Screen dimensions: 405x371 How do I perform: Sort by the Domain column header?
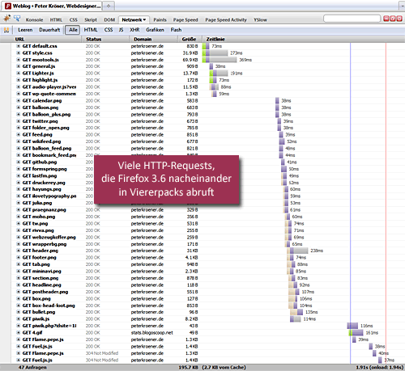tap(153, 40)
